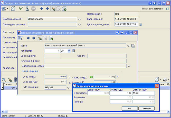Open settings wrench in main window title bar
This screenshot has height=118, width=171.
(150, 3)
